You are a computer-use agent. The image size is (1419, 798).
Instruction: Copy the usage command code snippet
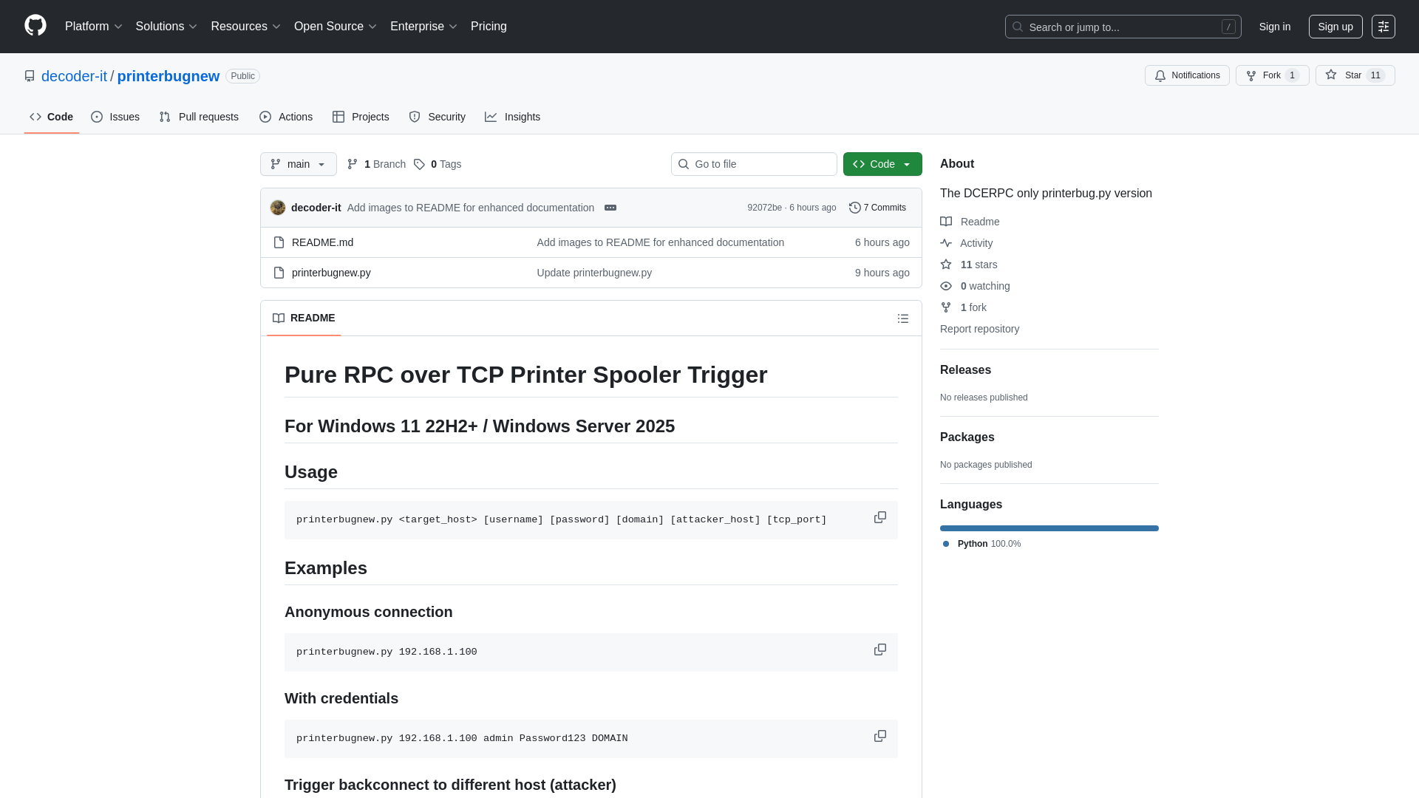click(879, 517)
